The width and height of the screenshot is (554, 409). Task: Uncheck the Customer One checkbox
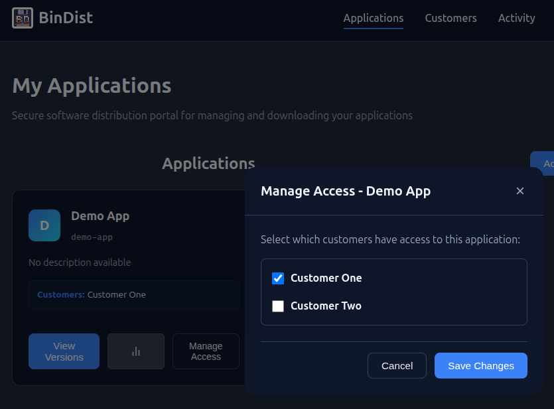tap(278, 278)
